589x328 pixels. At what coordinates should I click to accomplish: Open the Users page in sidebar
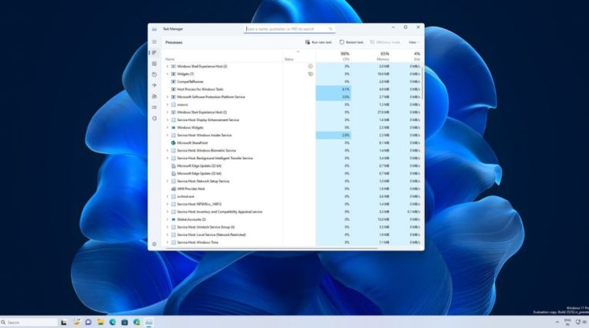click(x=154, y=97)
